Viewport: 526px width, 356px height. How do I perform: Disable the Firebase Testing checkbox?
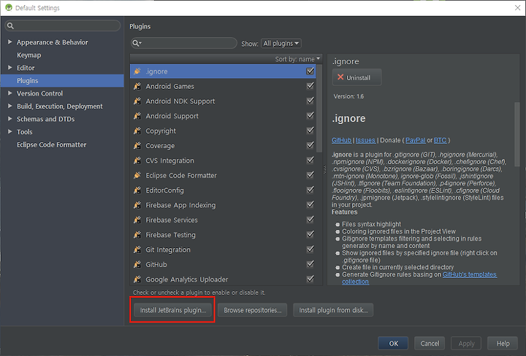[x=310, y=234]
